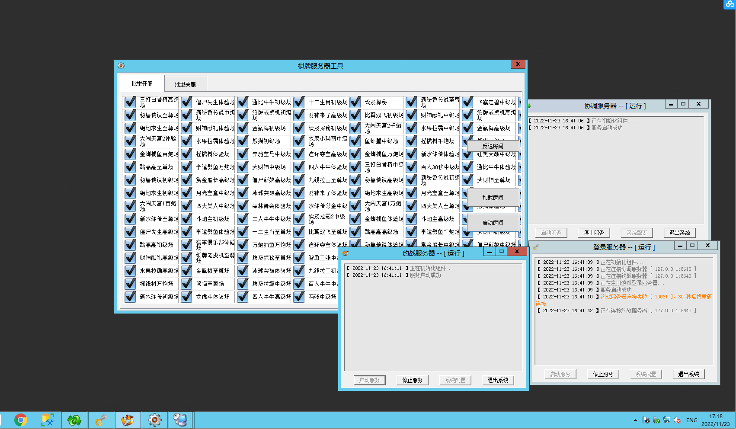
Task: Click the blue cloud icon at top-right corner
Action: coord(730,4)
